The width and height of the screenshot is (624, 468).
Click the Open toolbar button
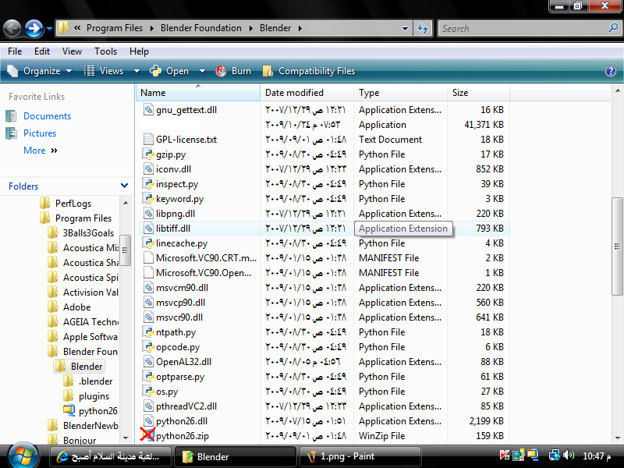(169, 71)
